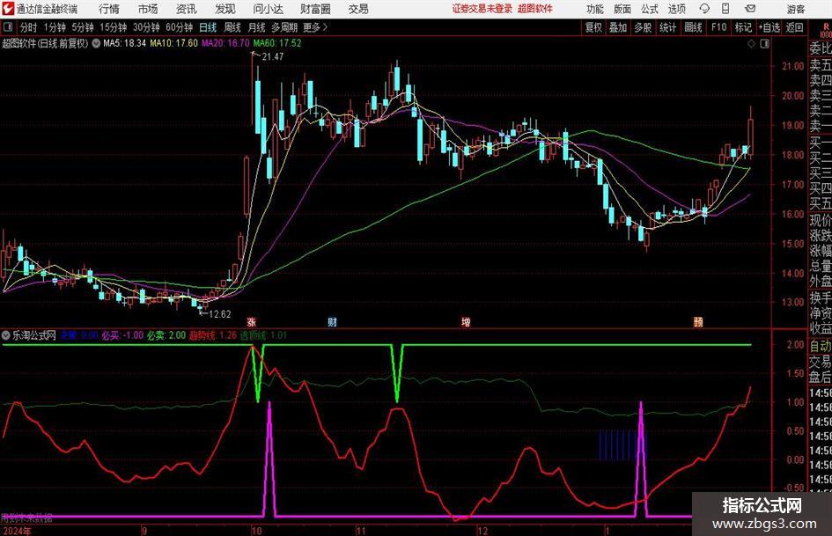The height and width of the screenshot is (536, 832).
Task: Click the 返回 back button
Action: click(x=794, y=27)
